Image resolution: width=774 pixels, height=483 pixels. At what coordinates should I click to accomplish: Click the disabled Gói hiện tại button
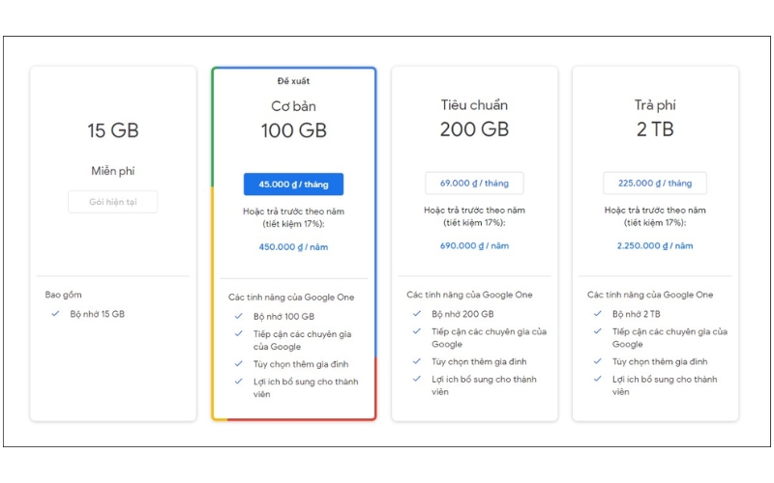(x=113, y=202)
